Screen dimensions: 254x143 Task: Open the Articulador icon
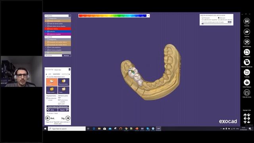pyautogui.click(x=247, y=52)
